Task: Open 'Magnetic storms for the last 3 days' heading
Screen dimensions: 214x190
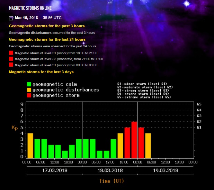Action: 41,72
